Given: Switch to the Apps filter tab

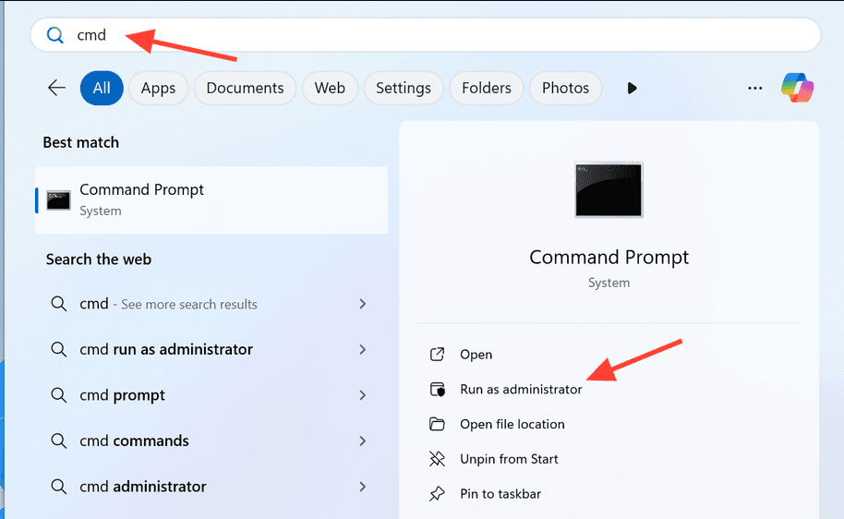Looking at the screenshot, I should pos(158,88).
